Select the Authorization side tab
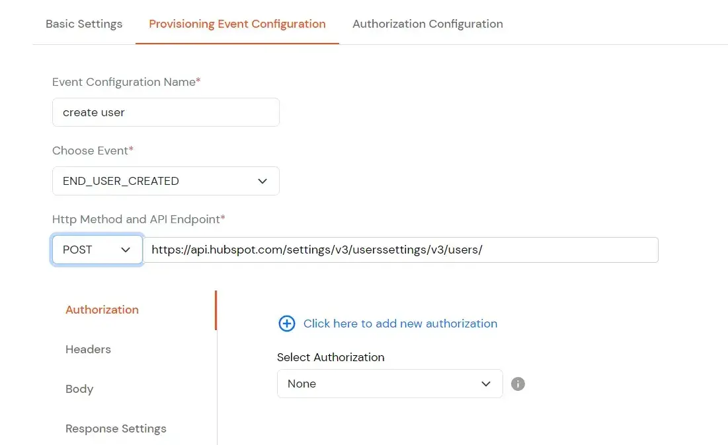Viewport: 728px width, 445px height. [x=102, y=310]
